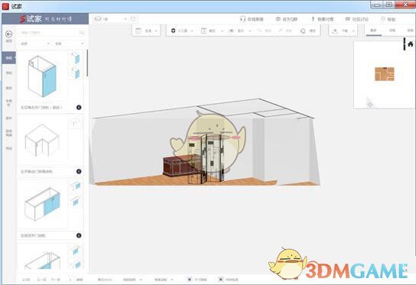Select the third long cabinet with blue doors

[x=43, y=204]
